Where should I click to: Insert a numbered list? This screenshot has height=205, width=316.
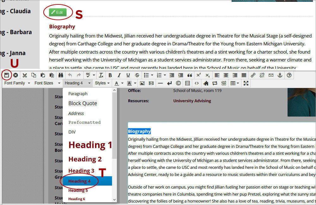click(159, 75)
